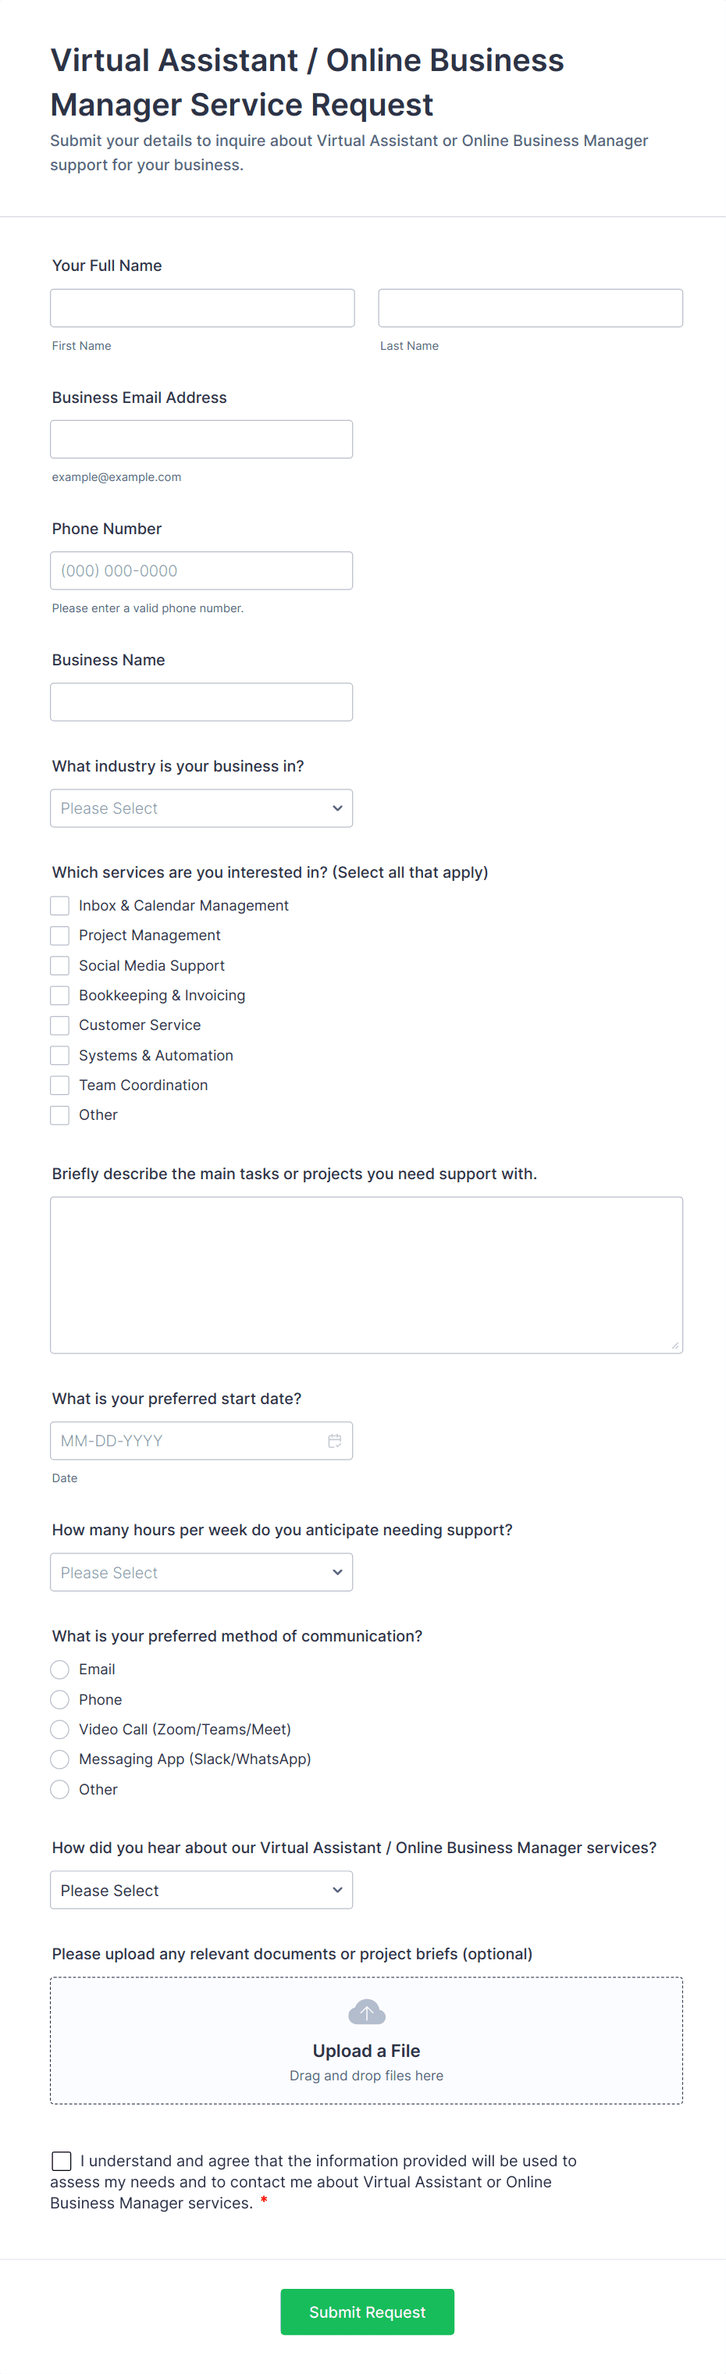
Task: Select the Email radio option
Action: click(x=60, y=1670)
